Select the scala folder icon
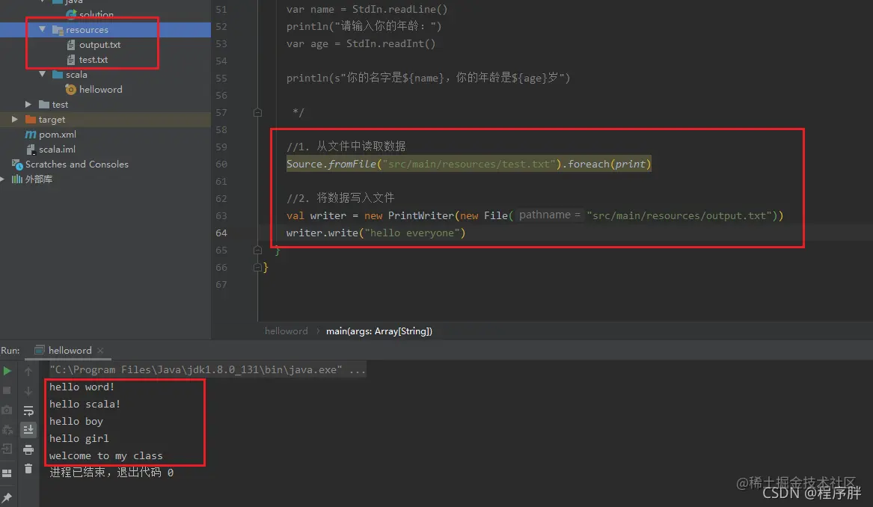This screenshot has height=507, width=873. point(58,74)
